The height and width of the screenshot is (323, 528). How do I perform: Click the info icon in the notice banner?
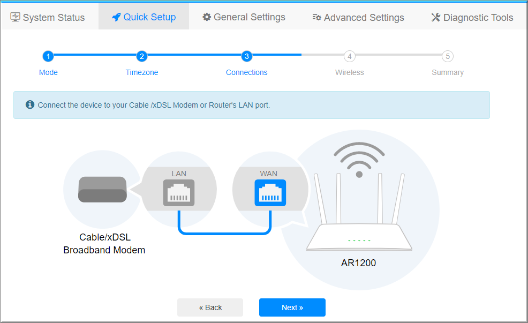(30, 104)
